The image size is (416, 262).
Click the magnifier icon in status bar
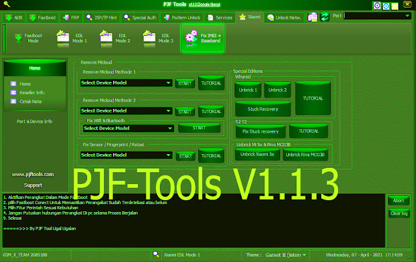[x=156, y=254]
